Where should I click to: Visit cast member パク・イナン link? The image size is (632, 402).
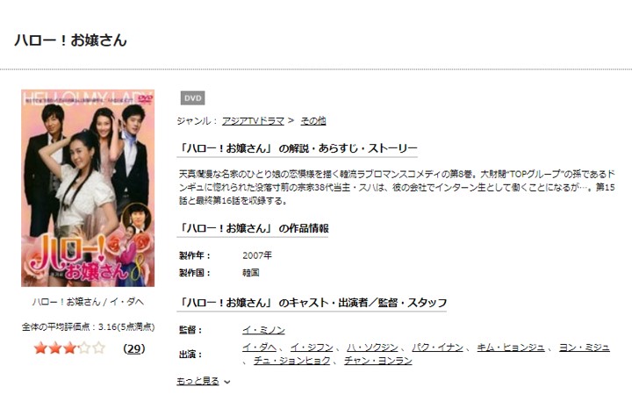437,348
